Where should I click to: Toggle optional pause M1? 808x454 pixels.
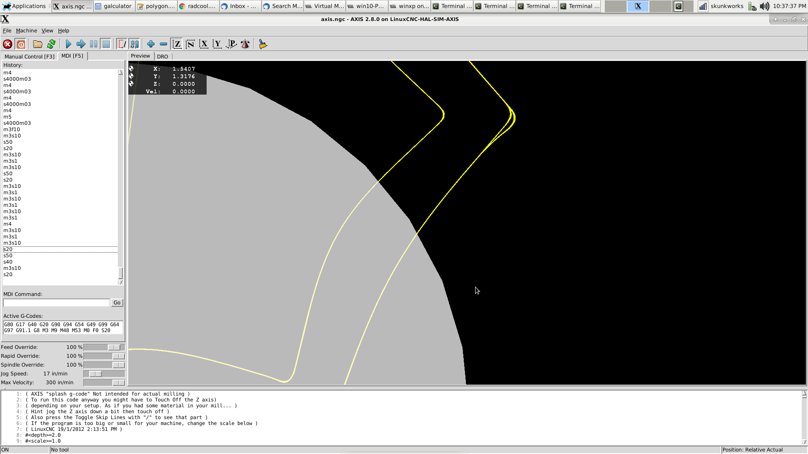tap(135, 44)
